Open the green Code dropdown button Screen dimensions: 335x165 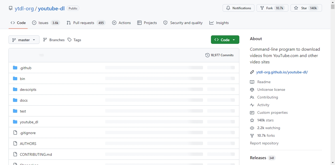click(x=225, y=40)
